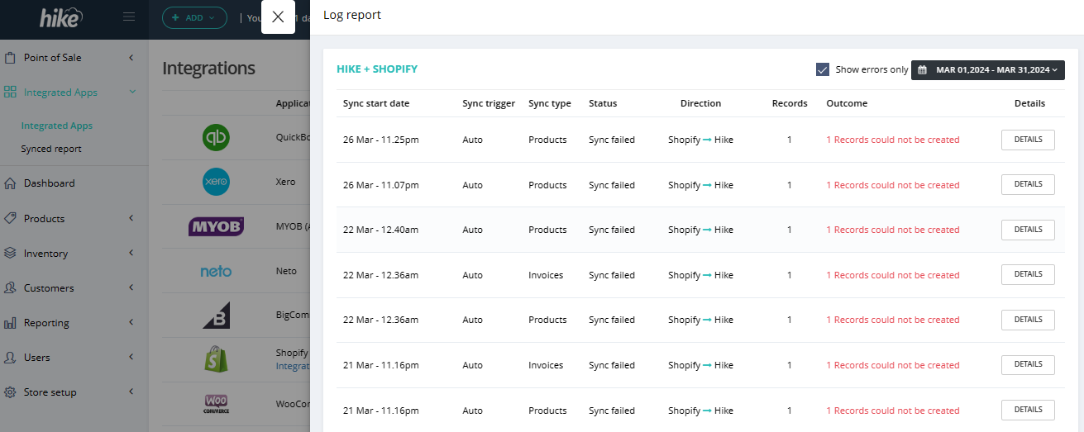1084x432 pixels.
Task: Click the Xero logo icon
Action: 216,182
